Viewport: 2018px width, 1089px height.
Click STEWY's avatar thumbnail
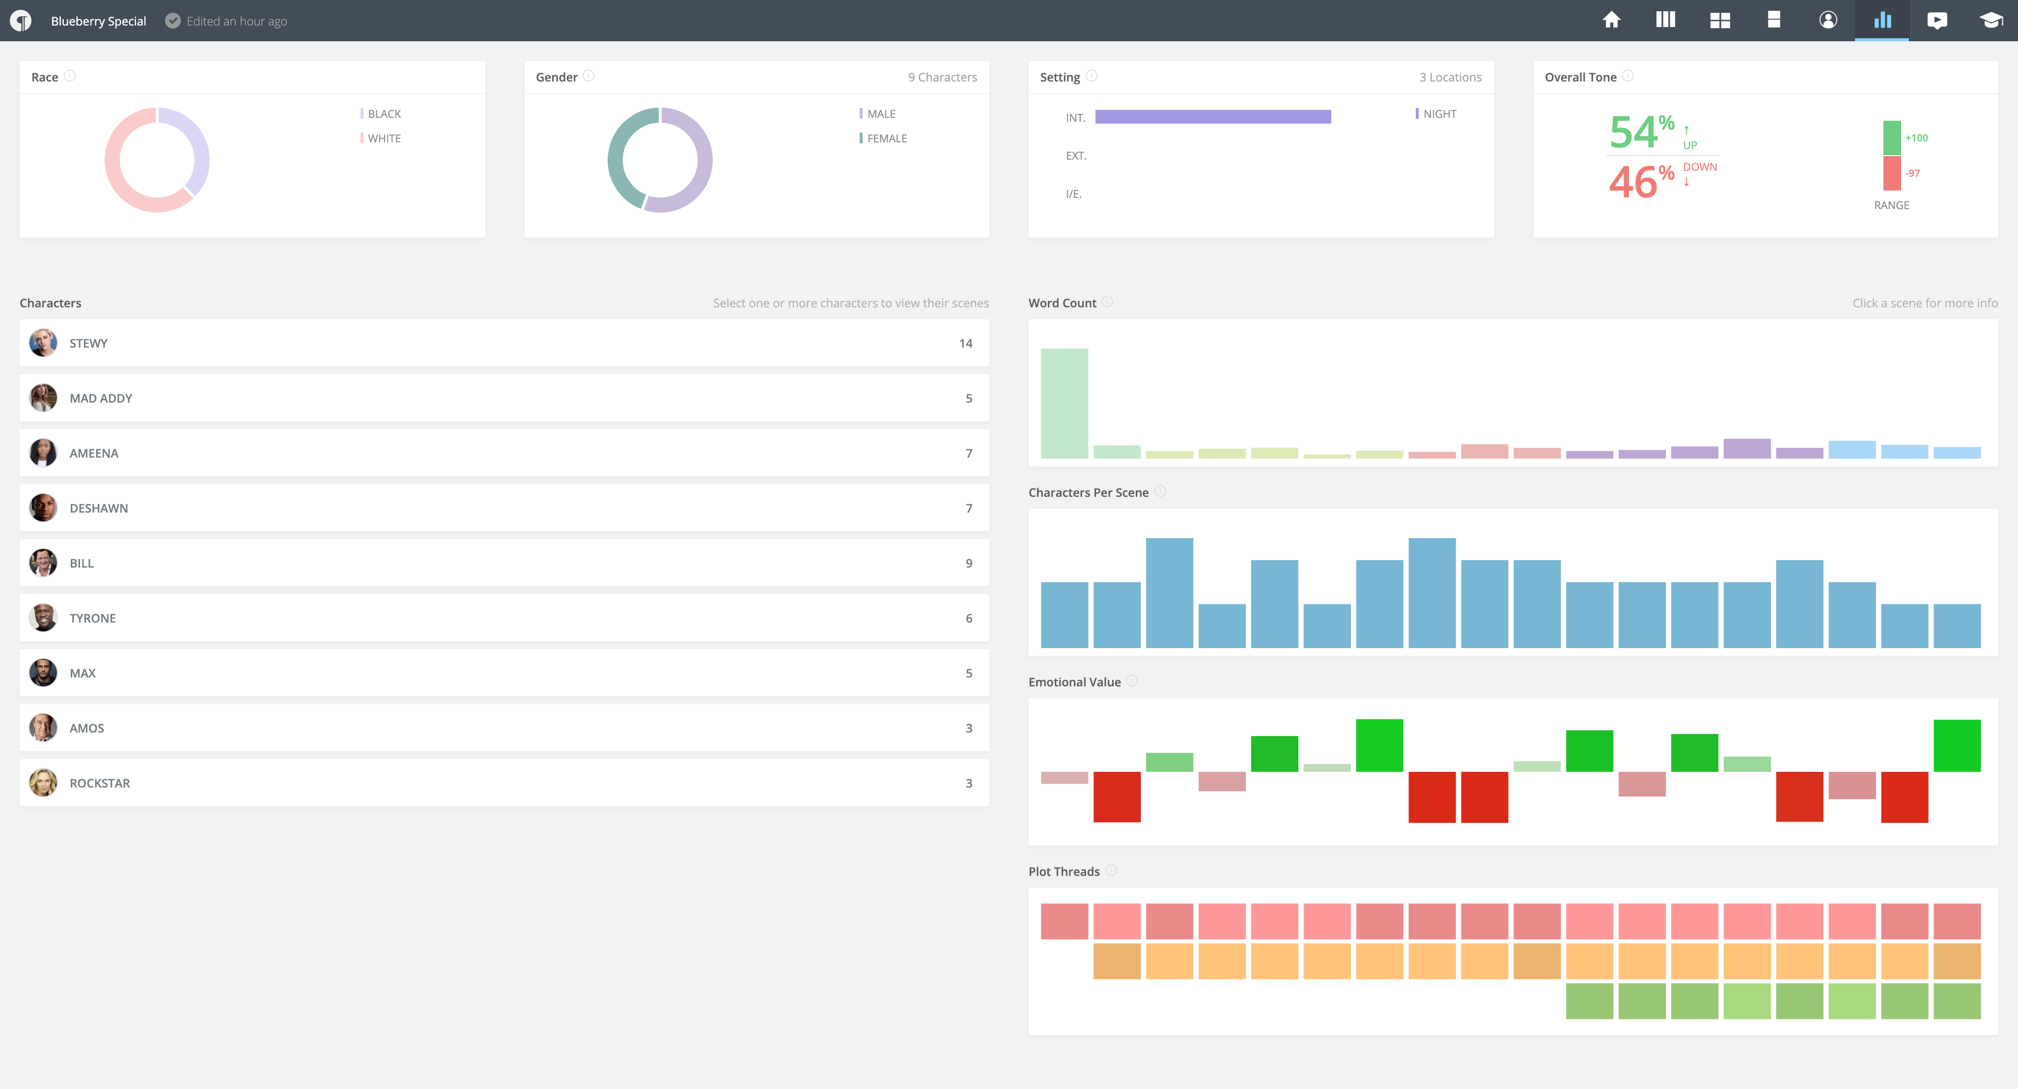tap(43, 343)
